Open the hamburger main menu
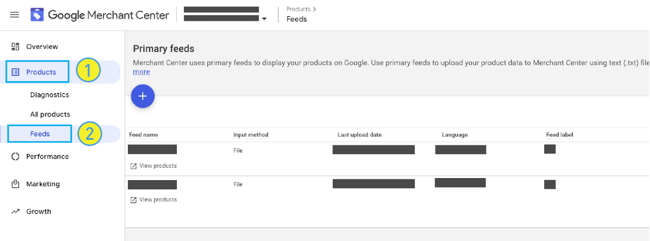This screenshot has height=241, width=650. tap(15, 15)
